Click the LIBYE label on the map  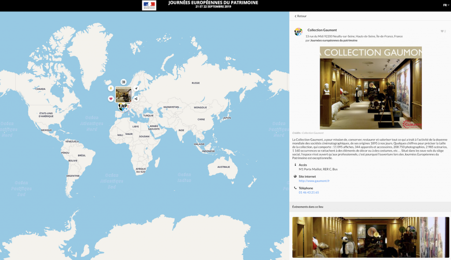pos(136,126)
